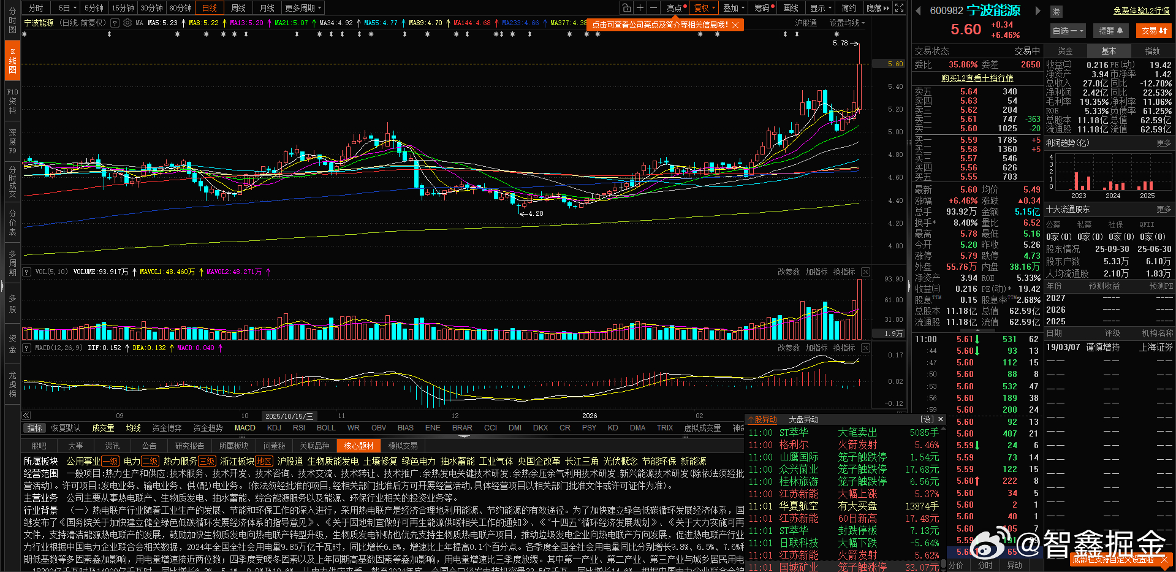Close the 个股异动 alerts popup
The image size is (1176, 572).
[x=941, y=419]
